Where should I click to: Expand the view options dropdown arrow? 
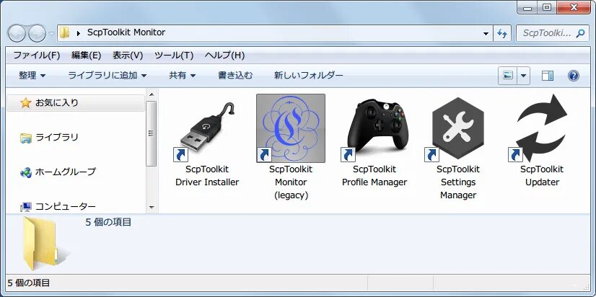coord(523,76)
